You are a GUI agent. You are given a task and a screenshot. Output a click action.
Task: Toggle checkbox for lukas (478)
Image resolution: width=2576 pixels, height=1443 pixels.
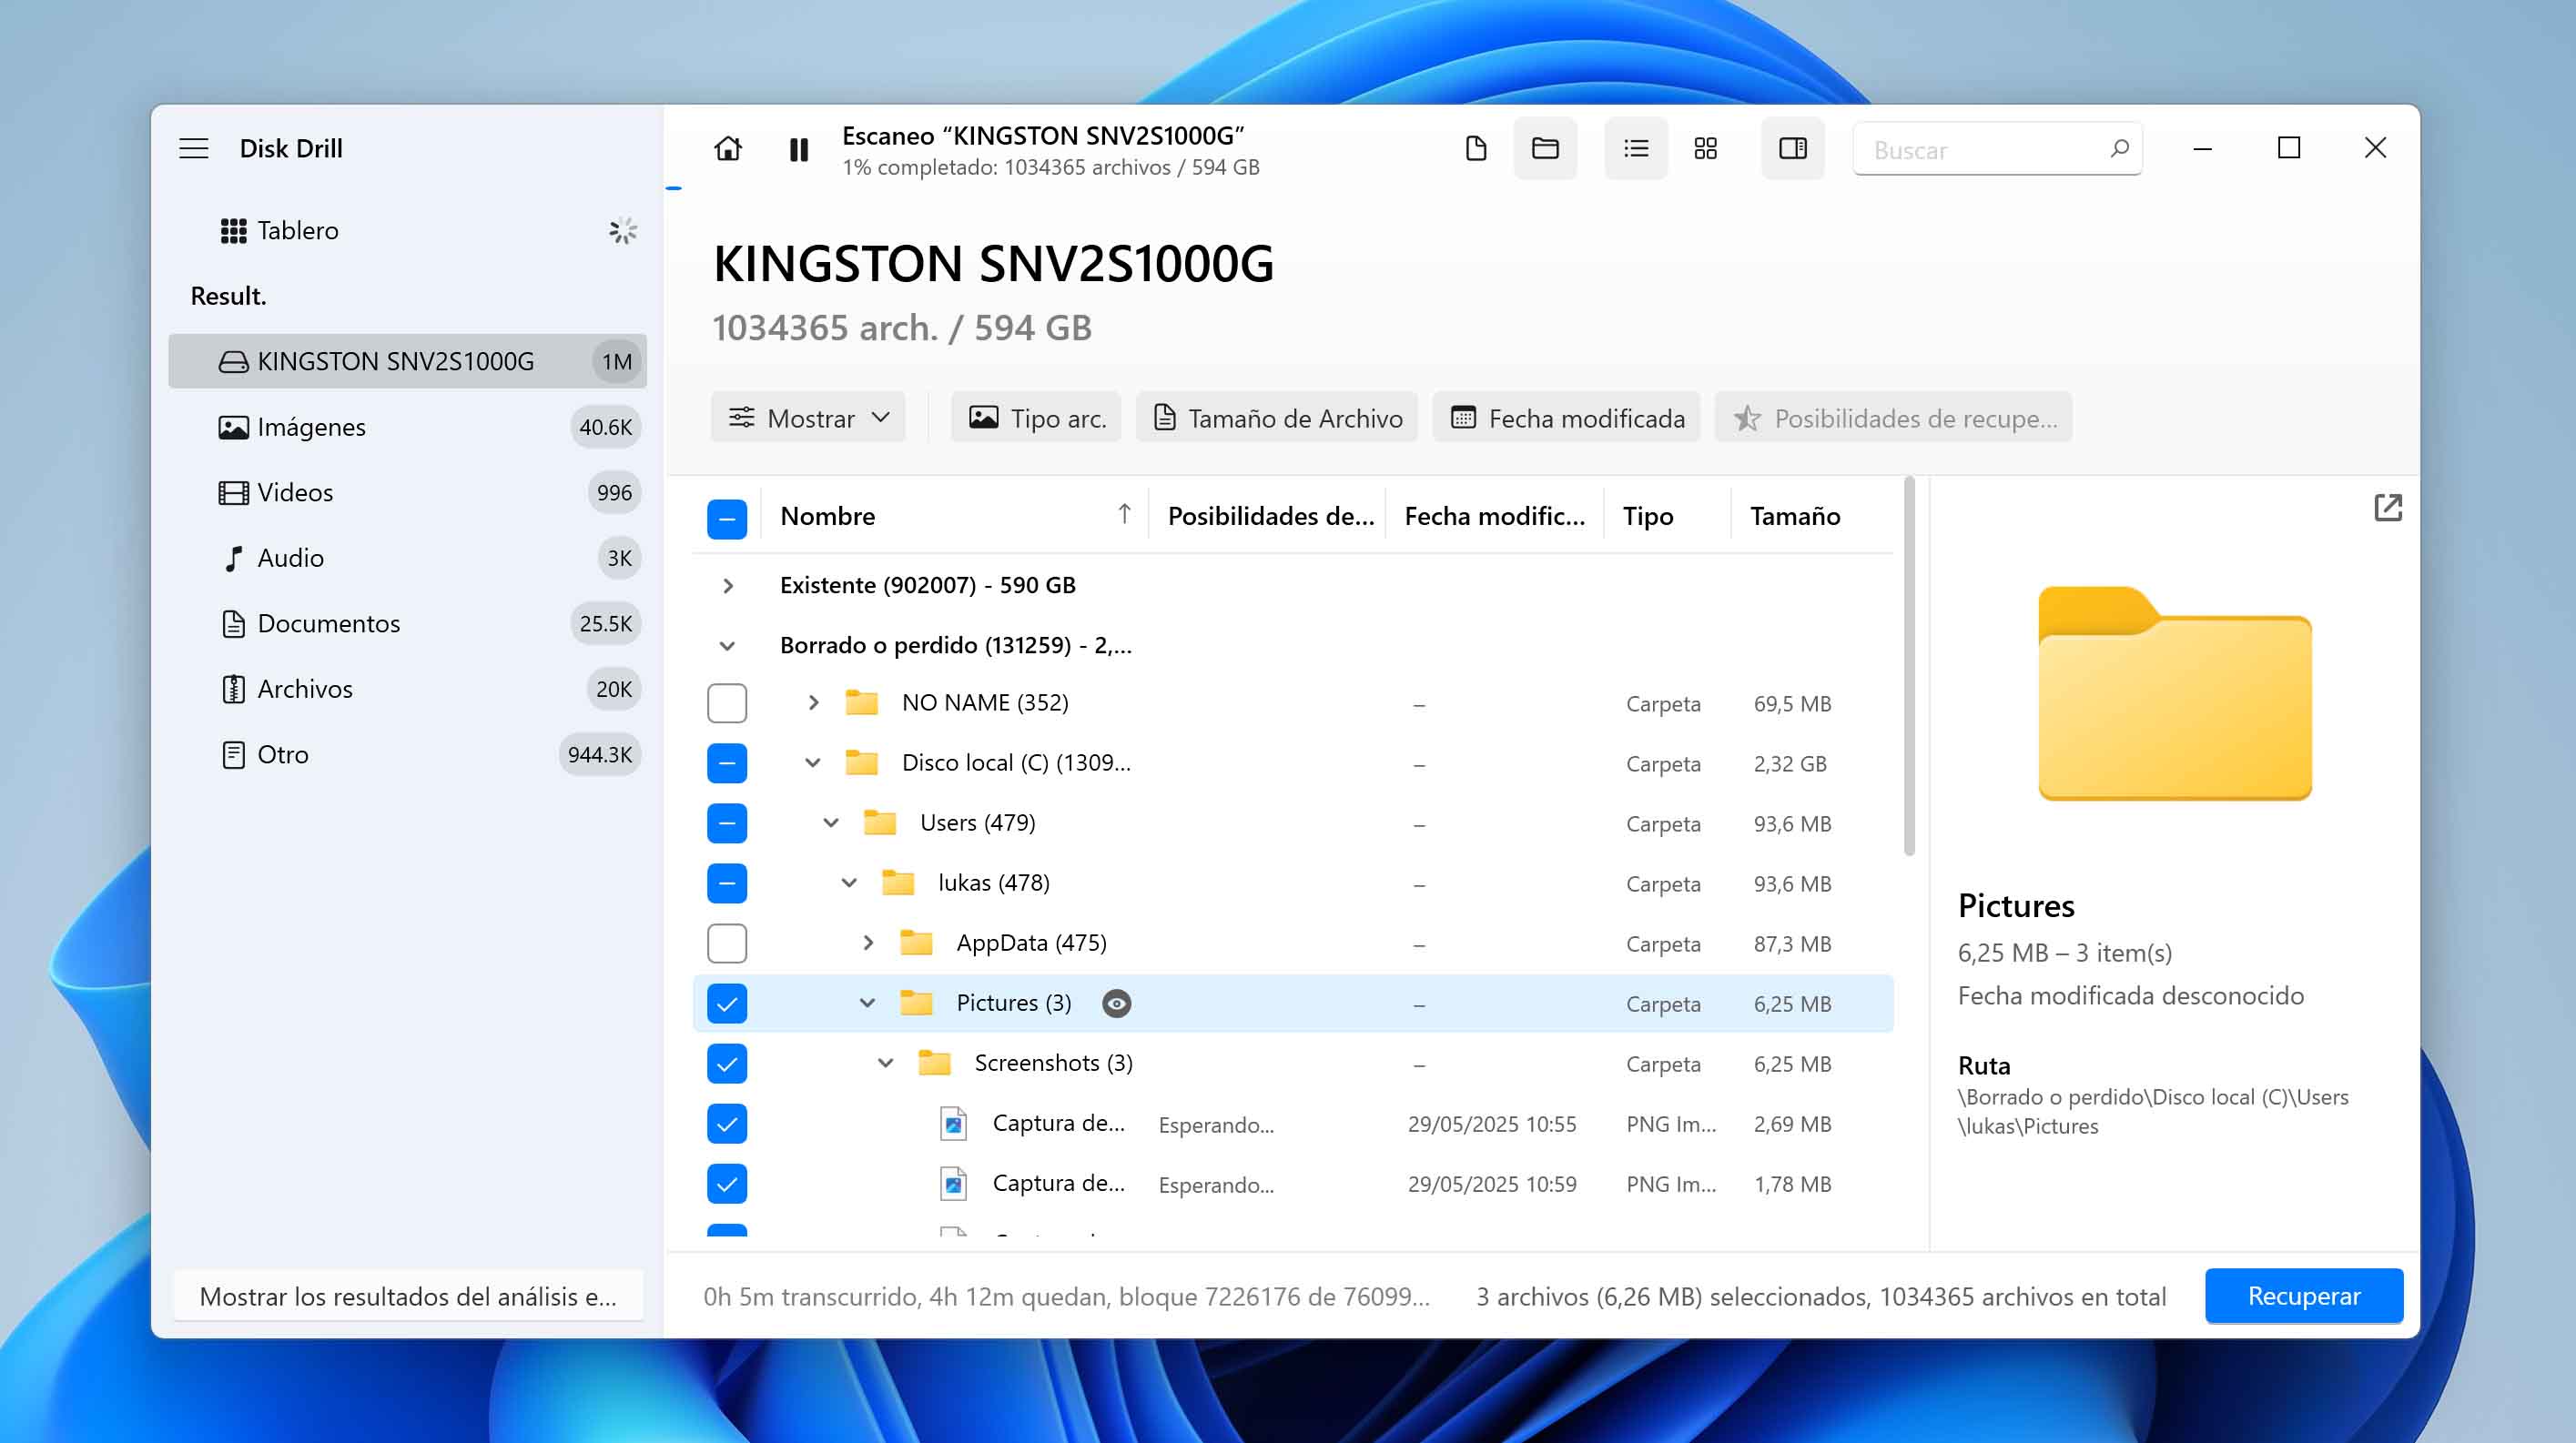point(727,883)
